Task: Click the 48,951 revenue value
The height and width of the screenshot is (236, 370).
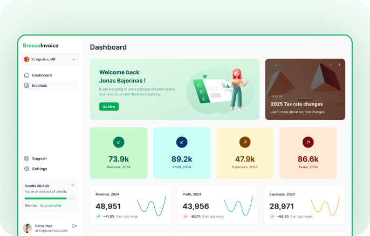Action: point(108,206)
